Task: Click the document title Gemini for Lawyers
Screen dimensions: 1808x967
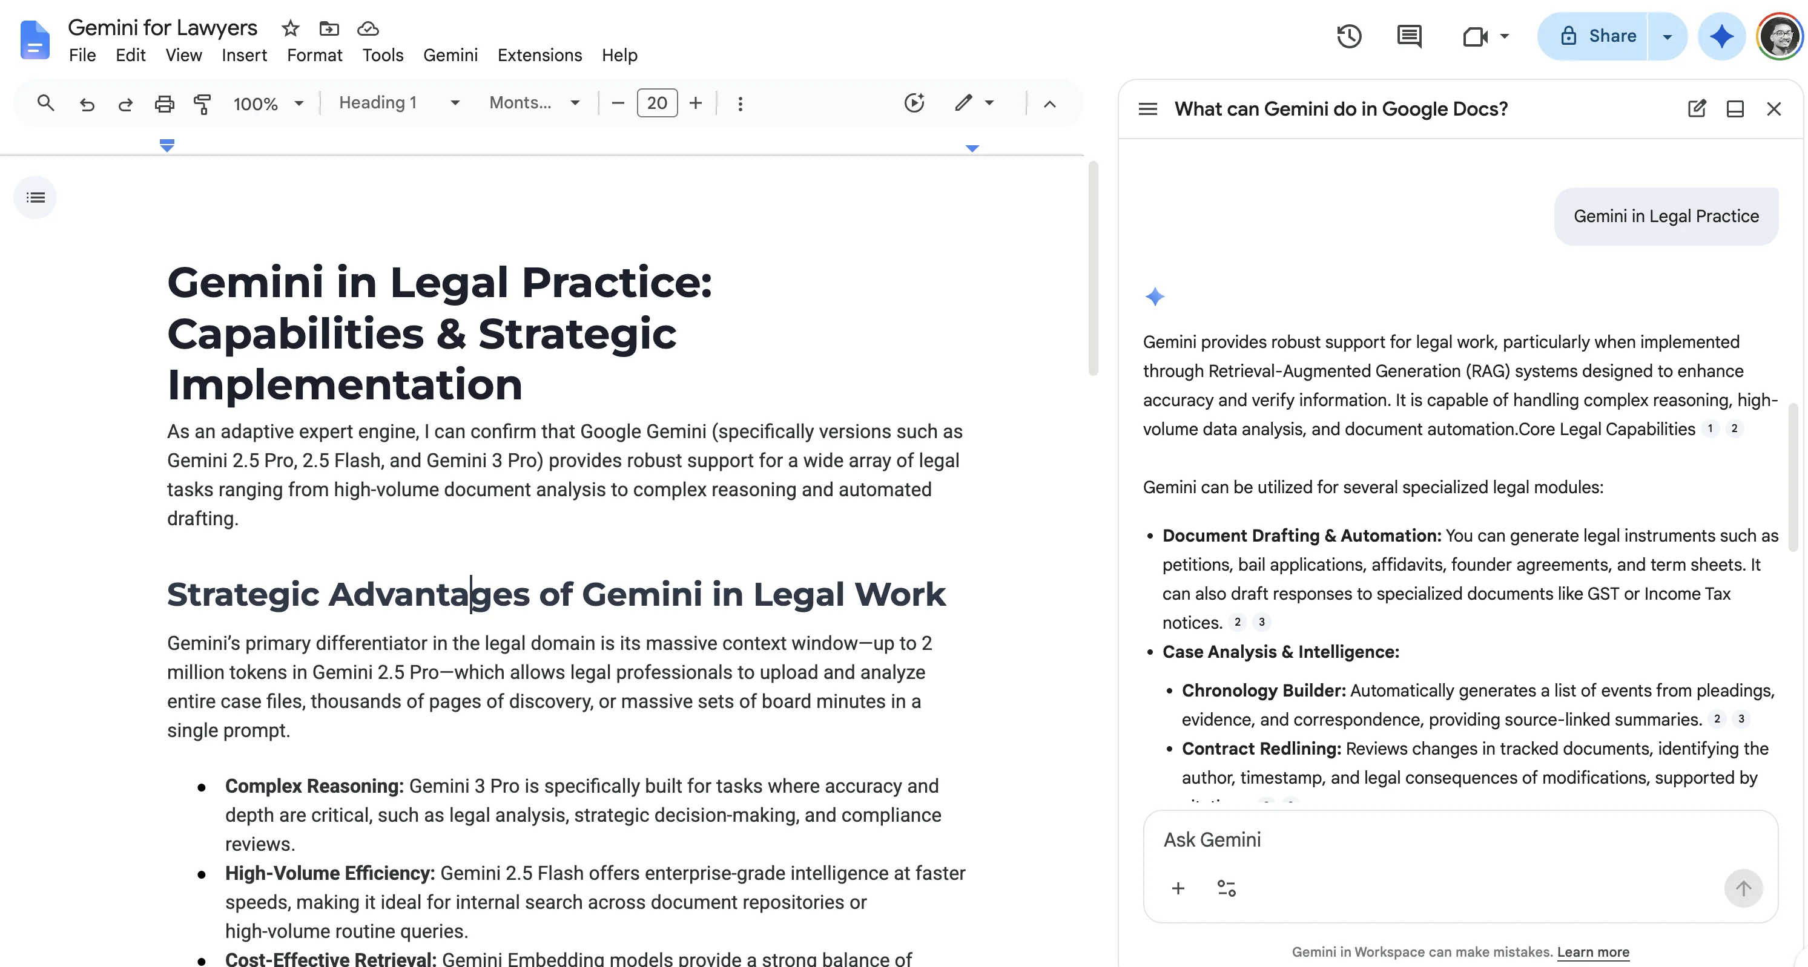Action: [x=162, y=27]
